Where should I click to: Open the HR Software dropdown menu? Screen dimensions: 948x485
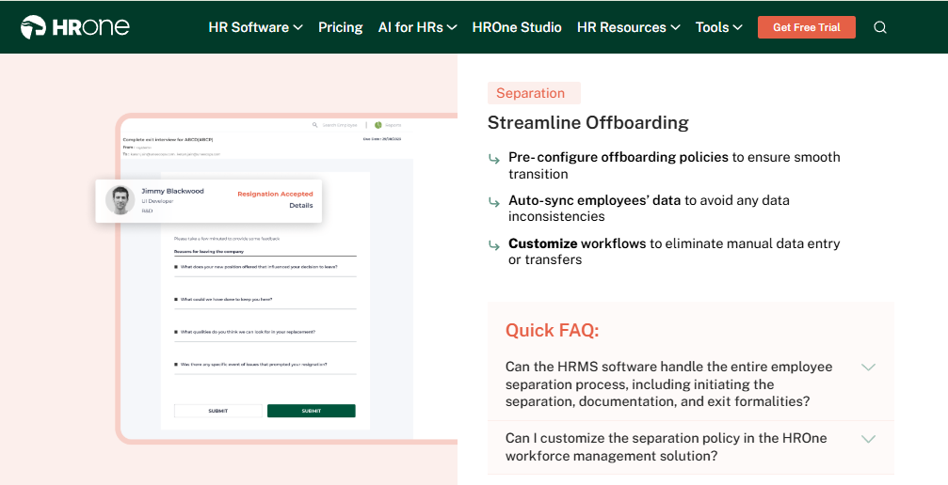tap(255, 27)
